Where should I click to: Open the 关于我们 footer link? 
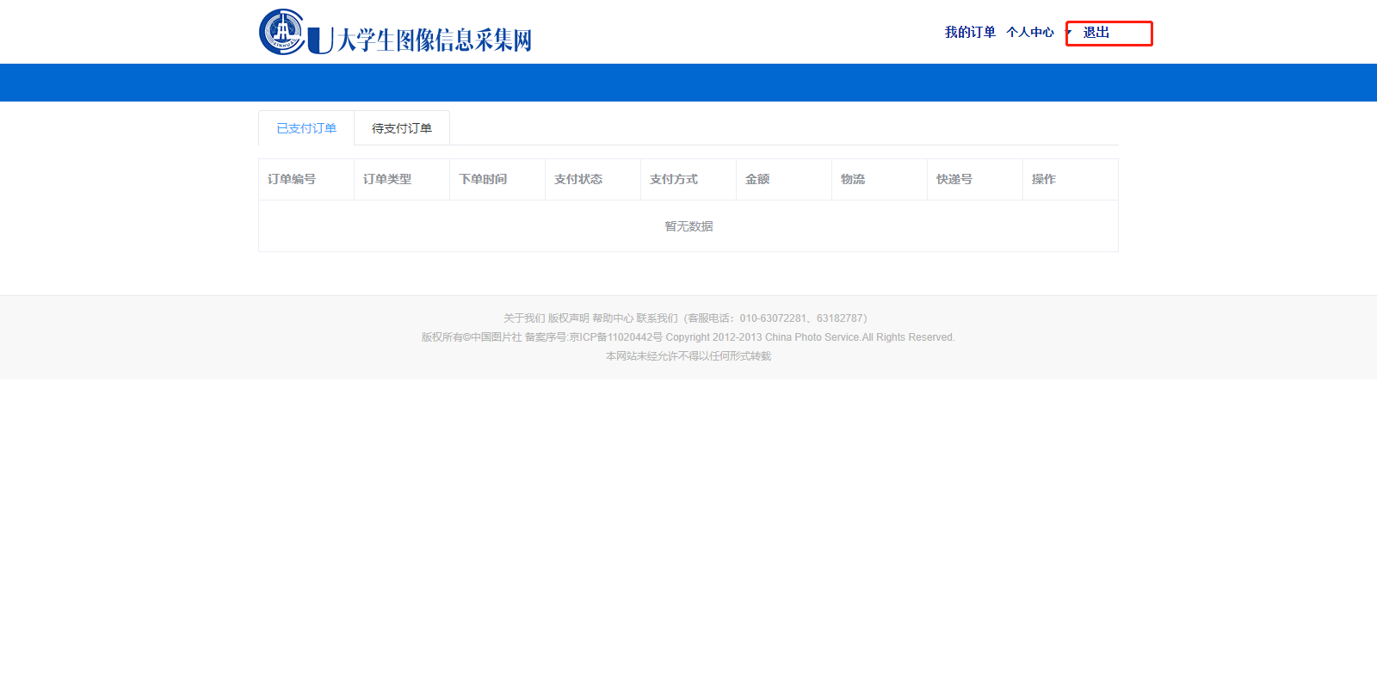click(524, 318)
